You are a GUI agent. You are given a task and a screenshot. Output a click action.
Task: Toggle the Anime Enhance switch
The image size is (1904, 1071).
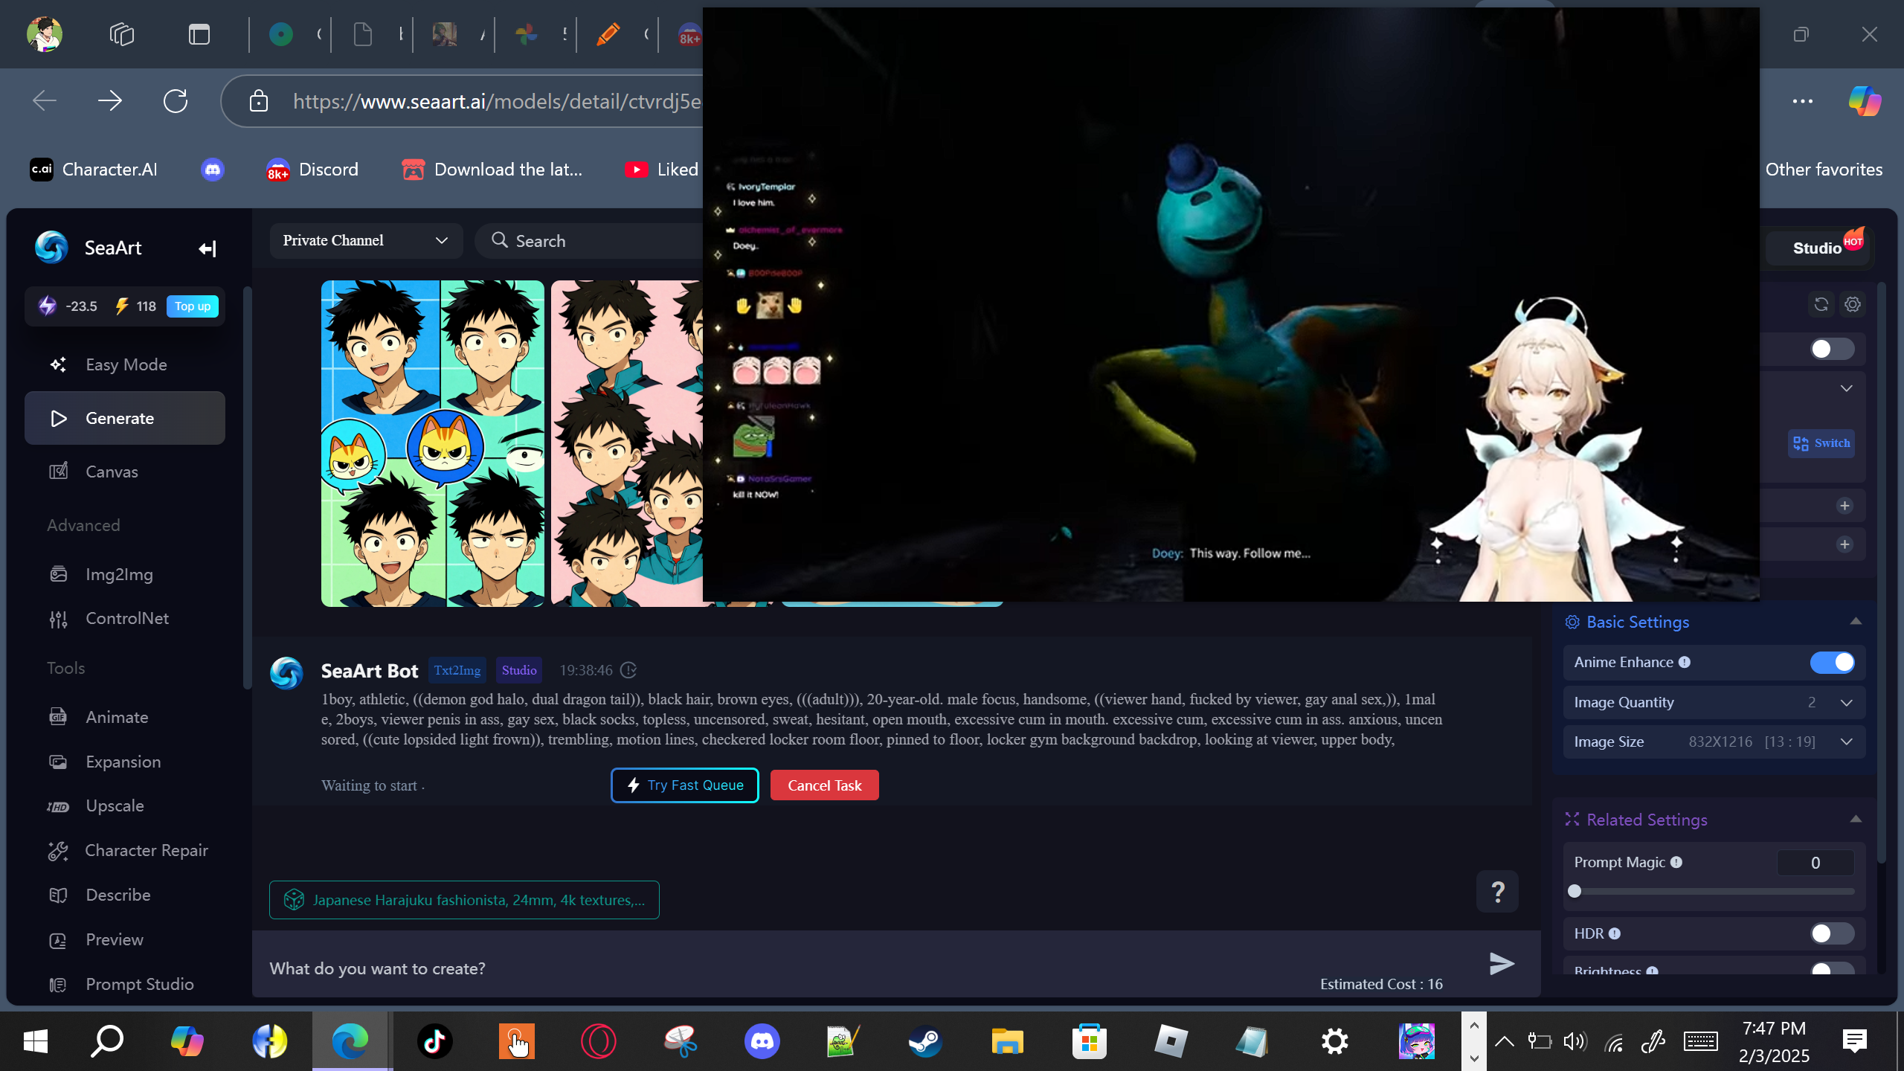1832,663
